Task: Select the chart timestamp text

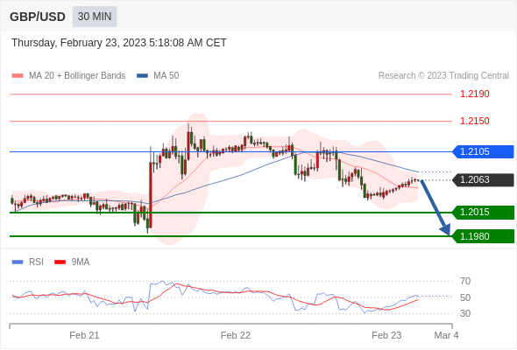Action: [119, 43]
